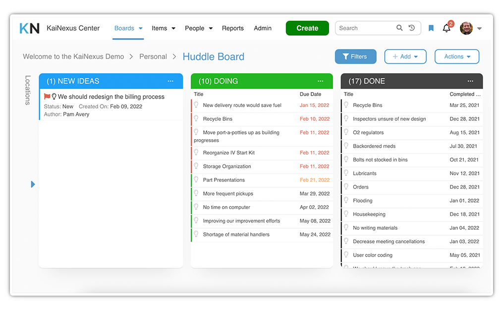Click the user profile avatar picture
The width and height of the screenshot is (503, 312).
pos(466,28)
